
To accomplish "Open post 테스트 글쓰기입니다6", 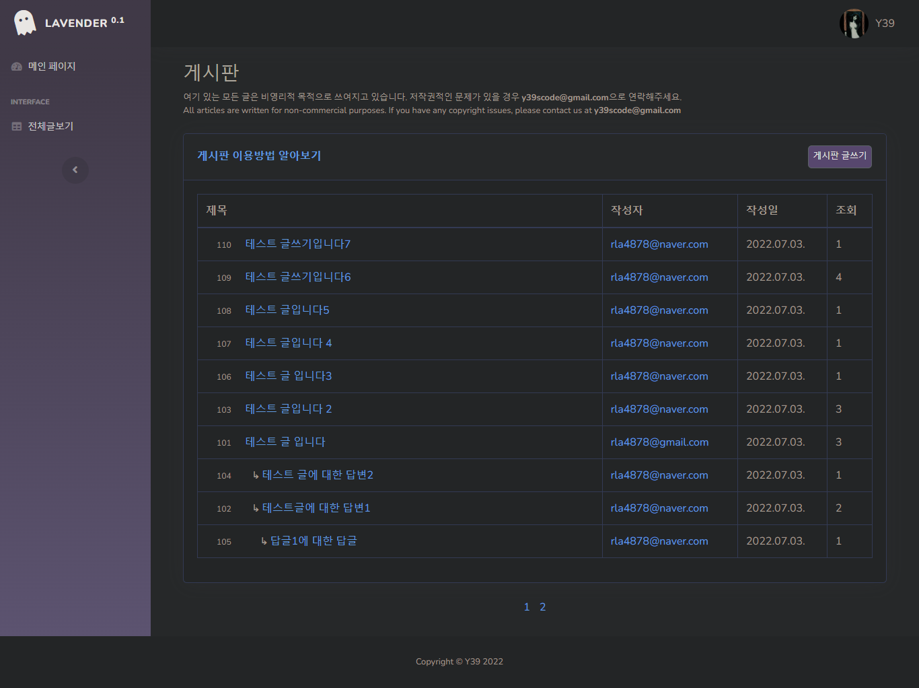I will tap(298, 277).
